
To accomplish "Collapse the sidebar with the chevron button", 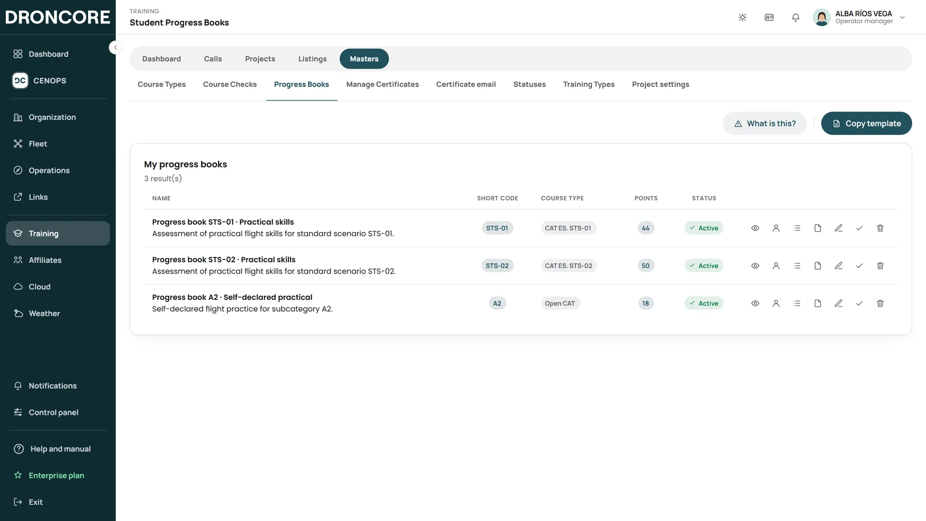I will [x=116, y=47].
